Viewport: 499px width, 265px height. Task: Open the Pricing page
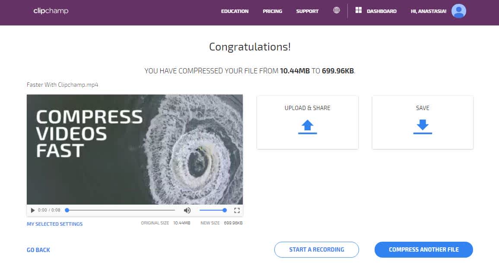pos(273,11)
